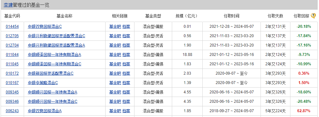
Task: Click the -20.48% return value
Action: tap(304, 101)
